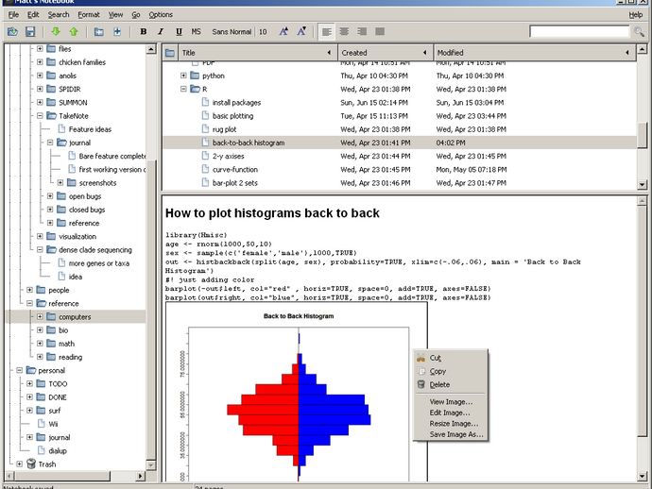Open the Sans Normal font selector

point(232,31)
